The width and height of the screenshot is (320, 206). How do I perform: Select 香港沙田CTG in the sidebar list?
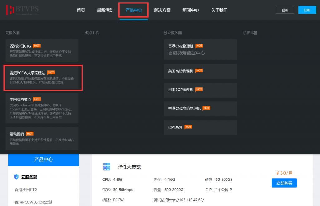coord(26,190)
